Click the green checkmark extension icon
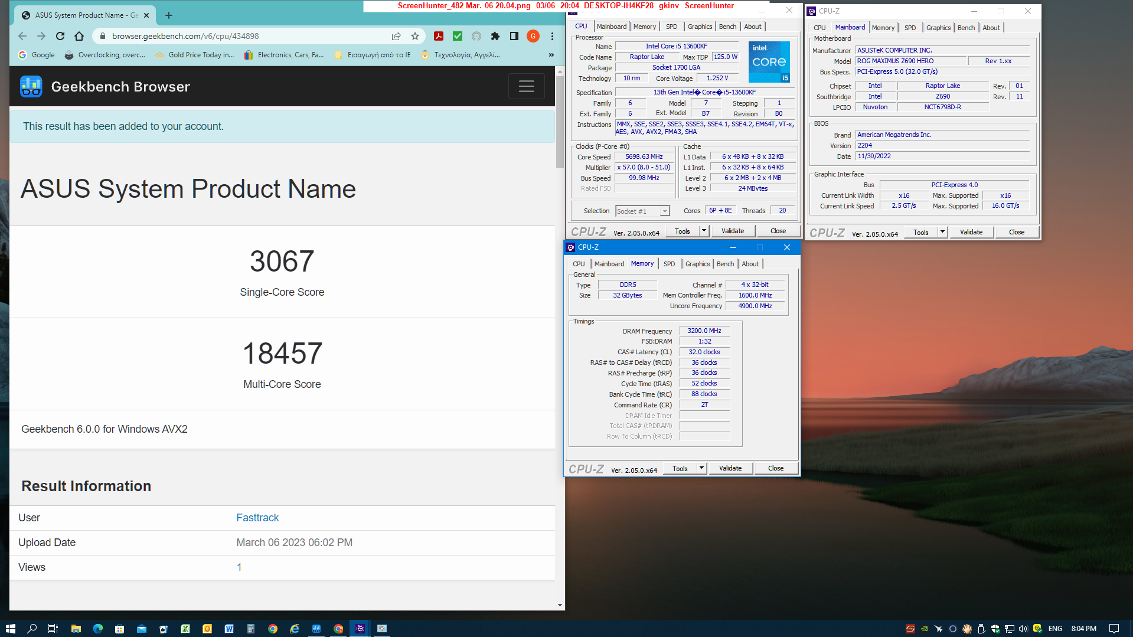 point(458,36)
